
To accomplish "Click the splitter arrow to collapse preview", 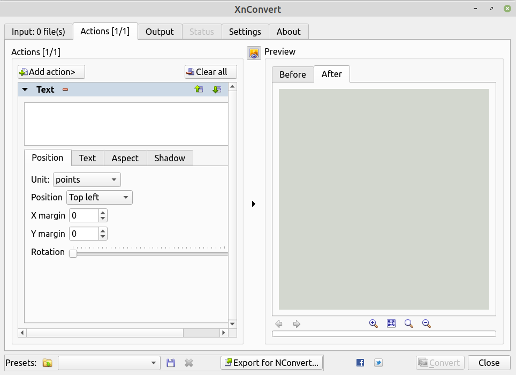I will [x=253, y=204].
